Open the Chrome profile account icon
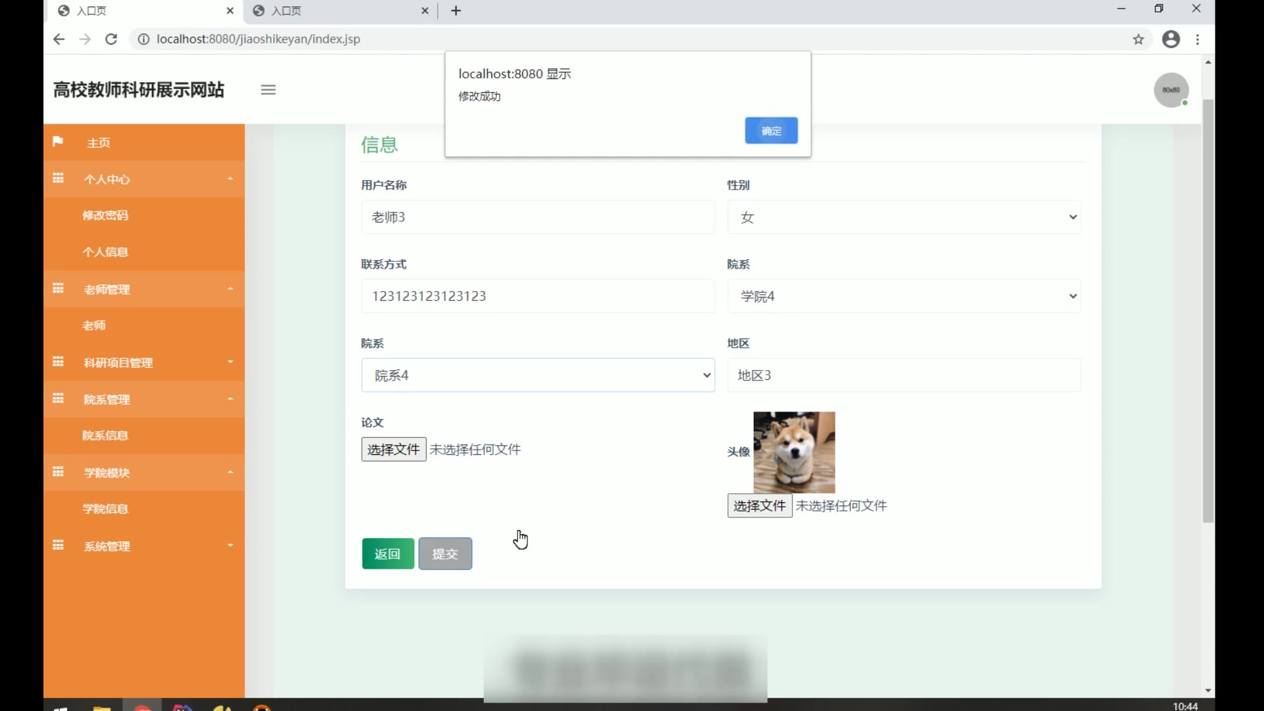This screenshot has height=711, width=1264. [1171, 39]
